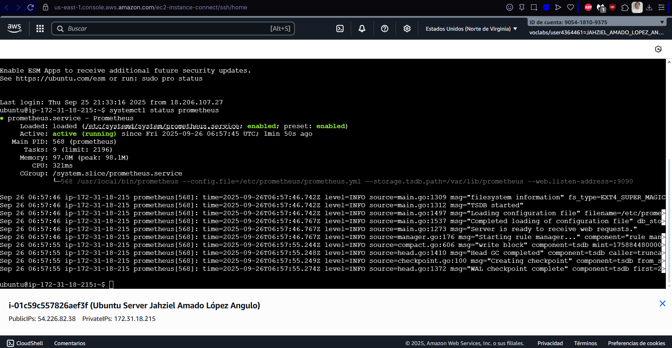The image size is (672, 348).
Task: Click the address bar URL
Action: pos(151,7)
